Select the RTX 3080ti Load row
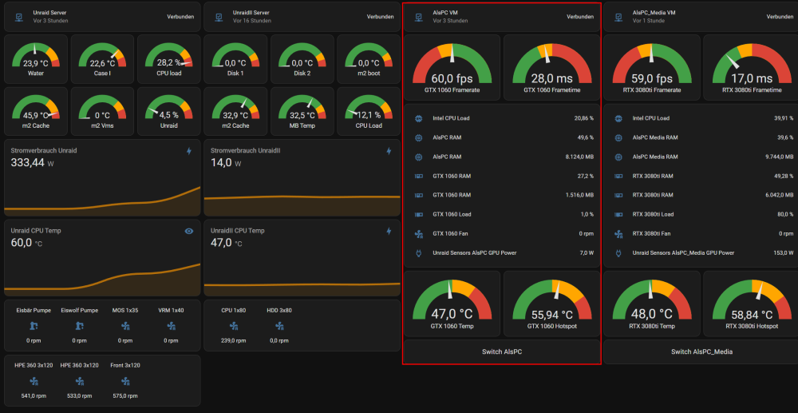 coord(701,214)
